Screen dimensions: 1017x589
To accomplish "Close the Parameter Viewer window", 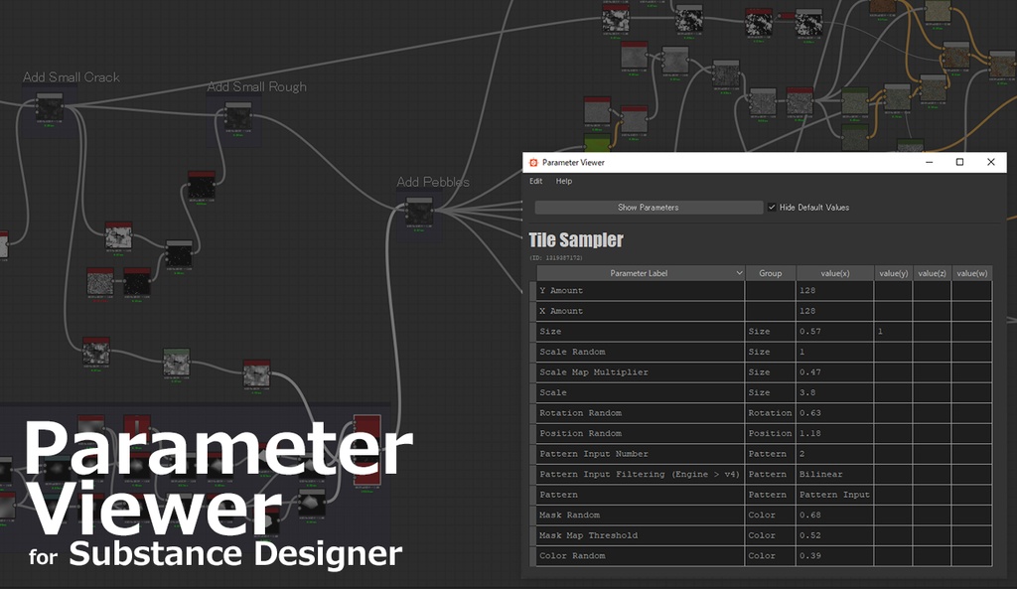I will (x=991, y=162).
